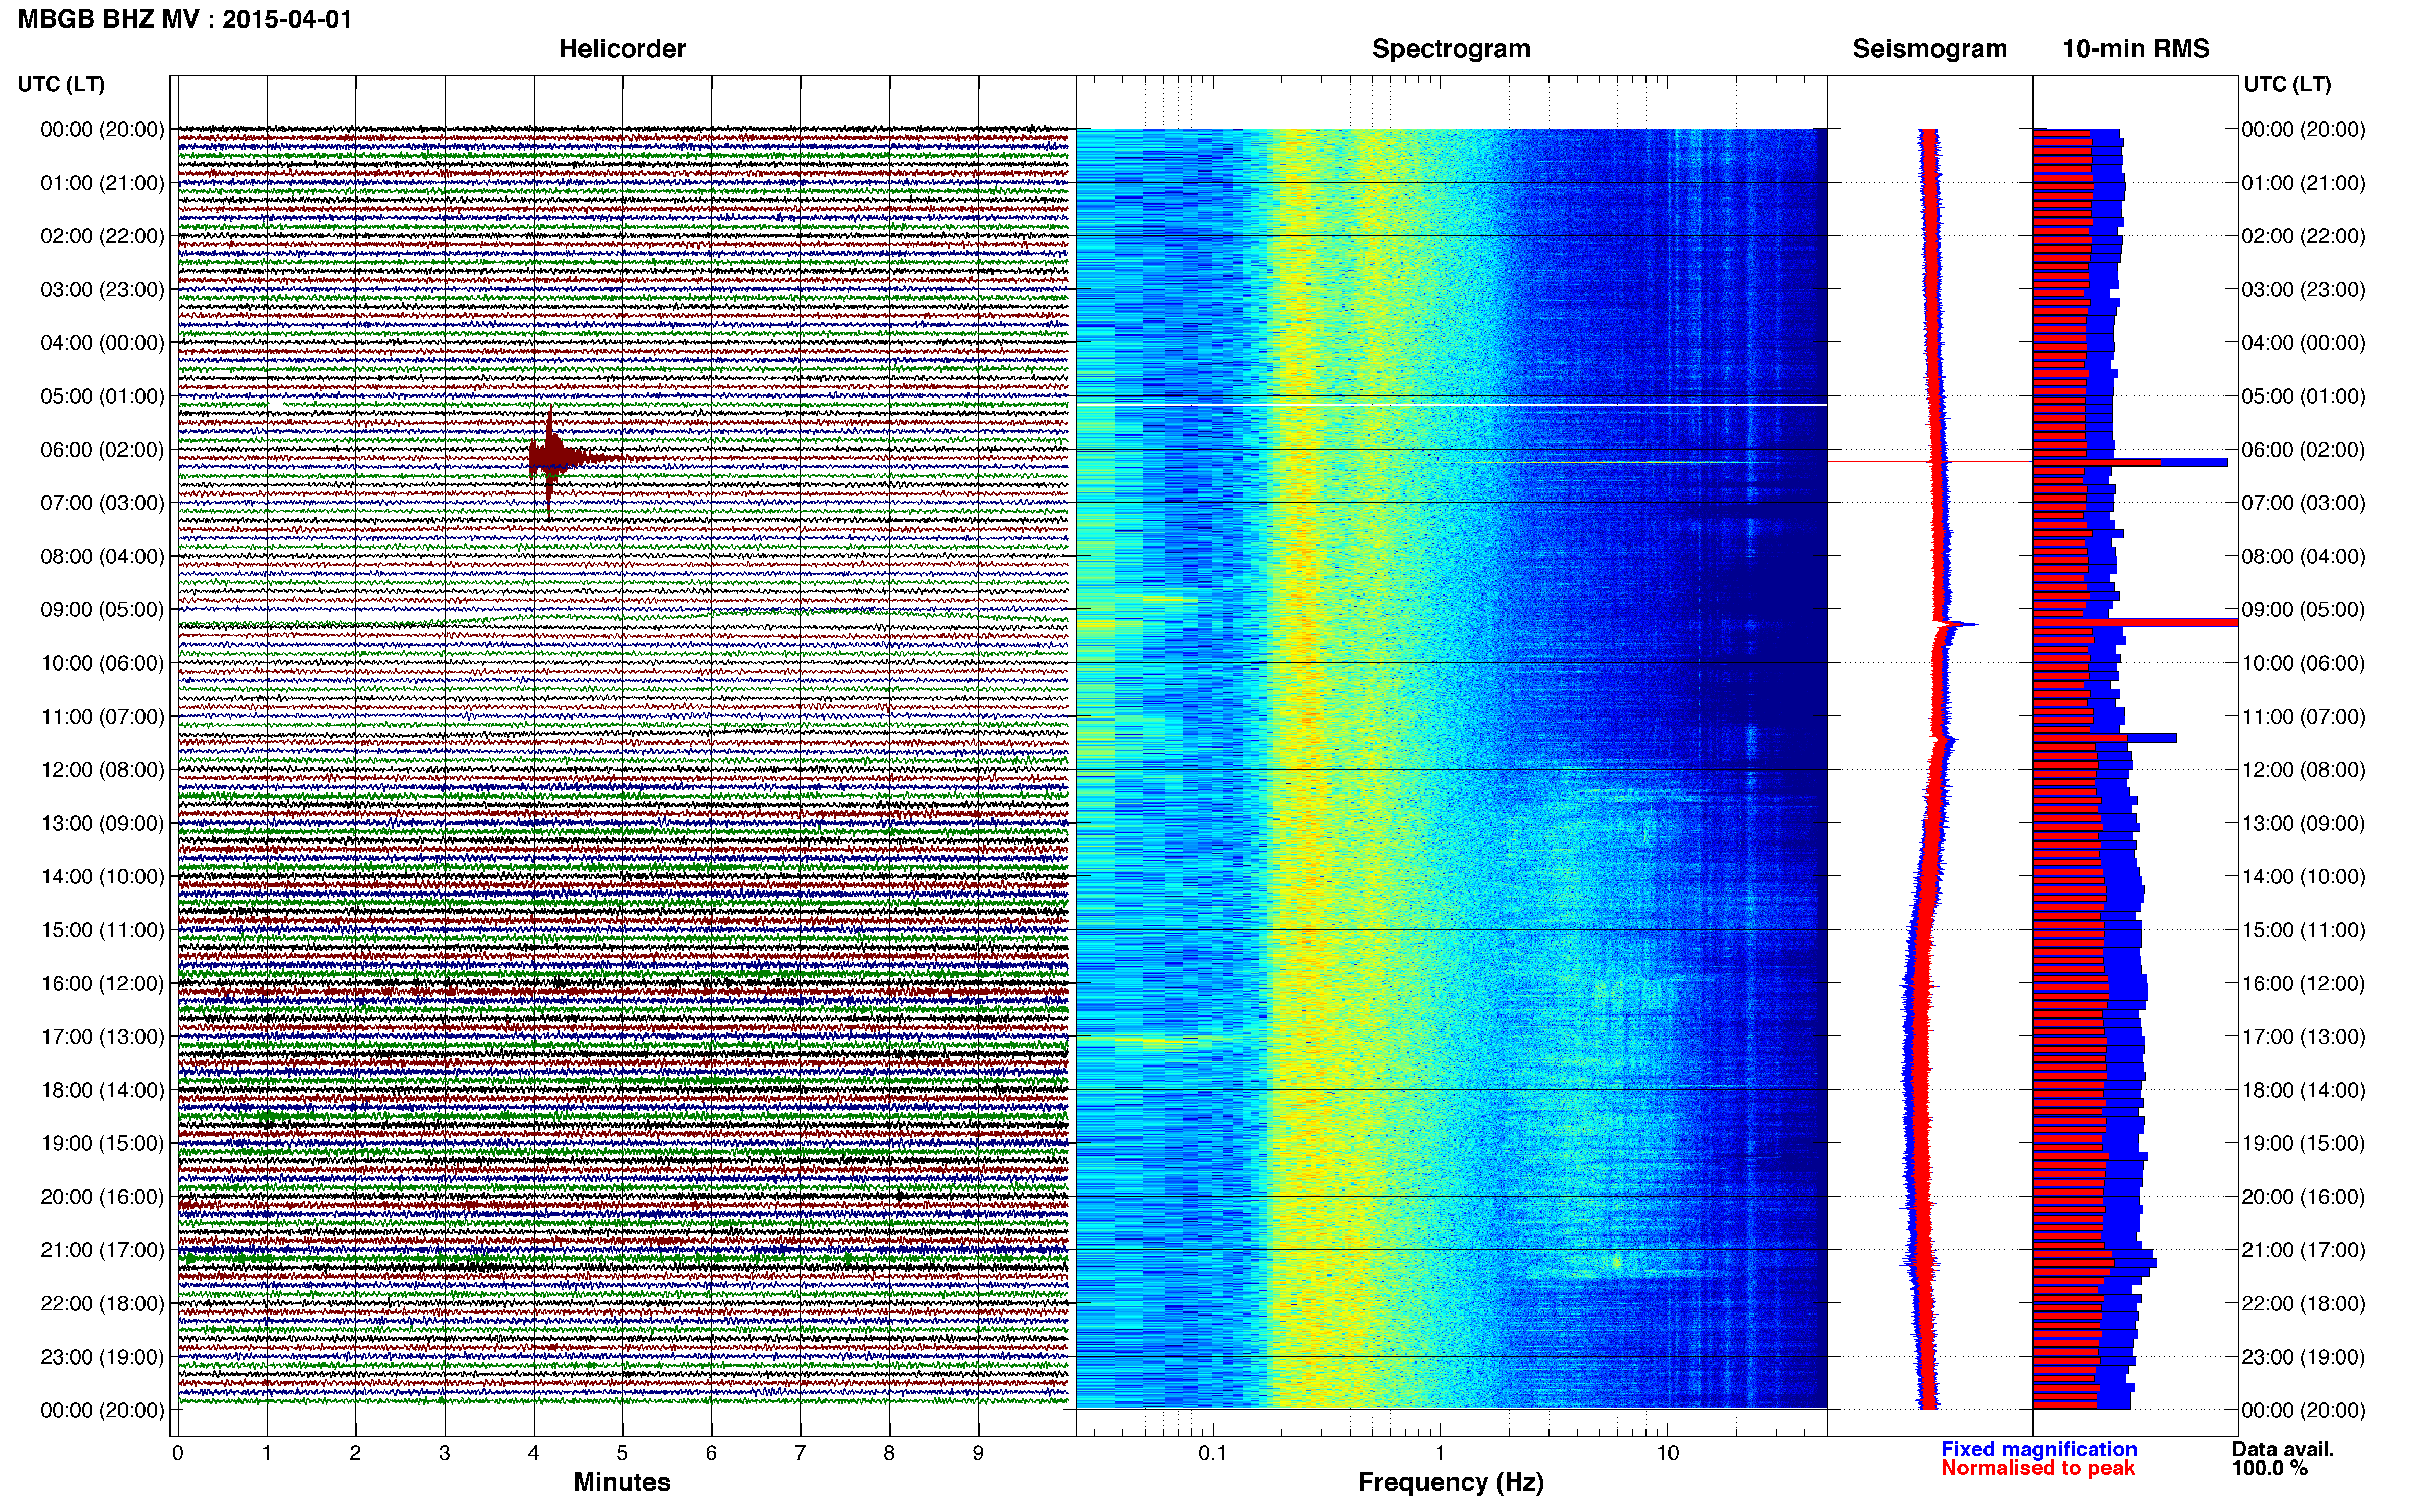The height and width of the screenshot is (1512, 2420).
Task: Click the '22:00 (18:00)' label right of the RMS panel
Action: coord(2304,1304)
